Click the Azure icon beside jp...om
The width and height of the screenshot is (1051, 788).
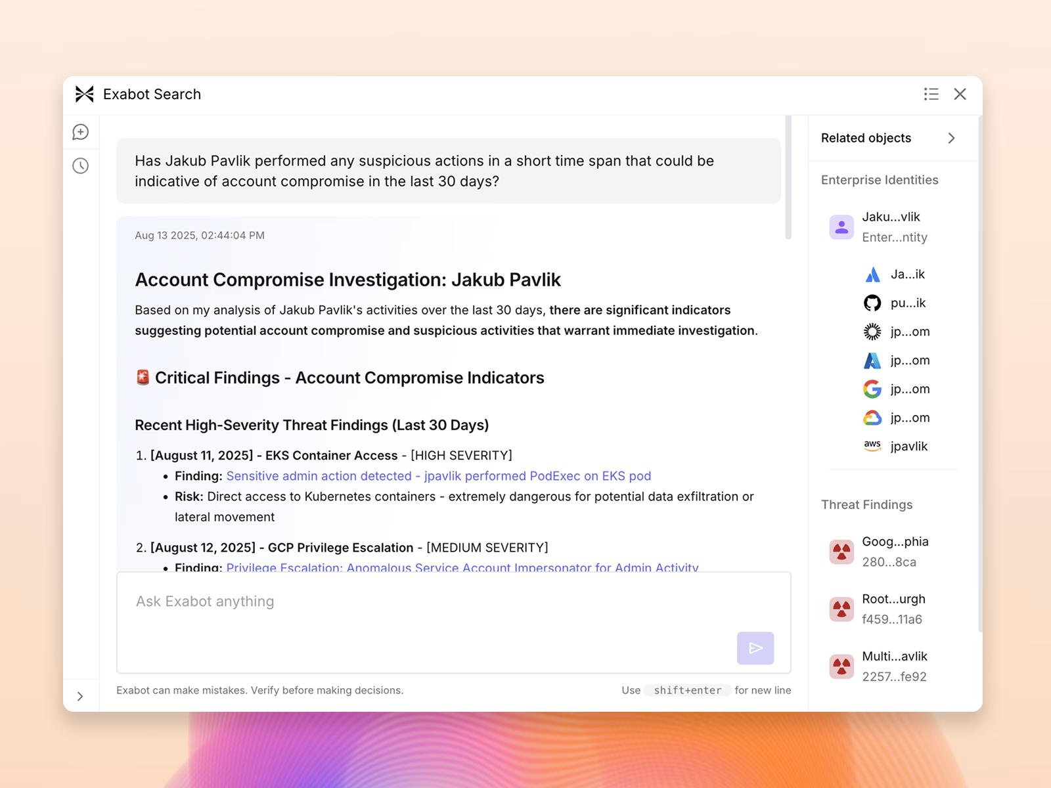pyautogui.click(x=872, y=361)
